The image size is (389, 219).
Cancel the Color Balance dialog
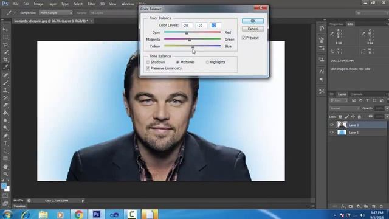(253, 29)
